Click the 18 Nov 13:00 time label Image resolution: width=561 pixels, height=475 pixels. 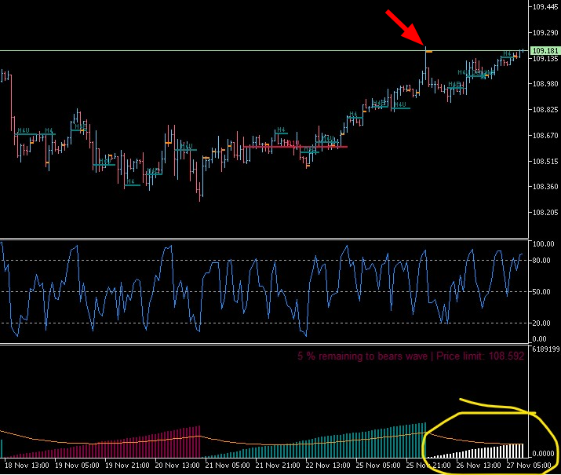(27, 466)
